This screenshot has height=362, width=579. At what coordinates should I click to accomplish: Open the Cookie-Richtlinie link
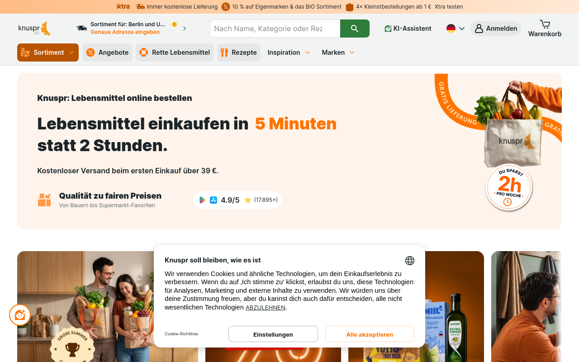tap(181, 334)
